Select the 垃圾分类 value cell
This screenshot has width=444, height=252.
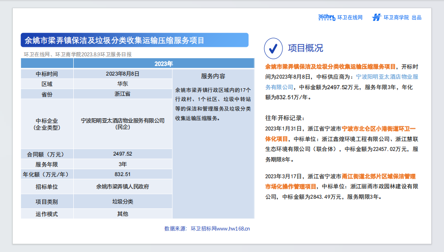tap(123, 202)
